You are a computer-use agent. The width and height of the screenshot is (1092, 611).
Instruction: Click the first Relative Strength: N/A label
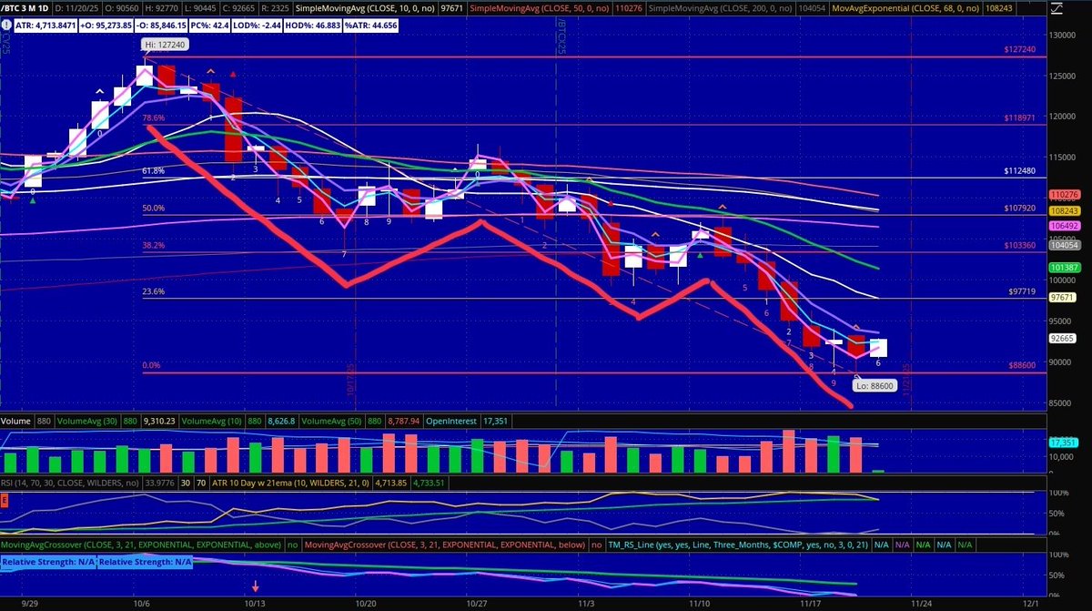(x=47, y=563)
